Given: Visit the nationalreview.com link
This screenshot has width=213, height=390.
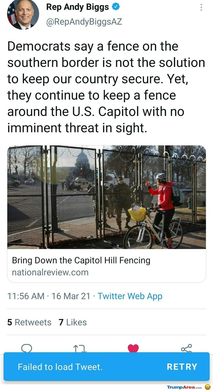Looking at the screenshot, I should coord(50,272).
